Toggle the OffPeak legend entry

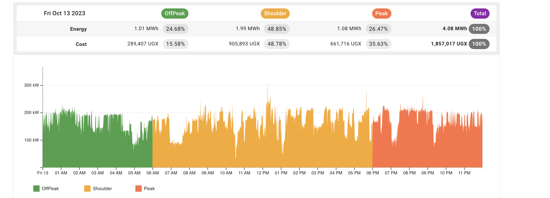pos(46,189)
